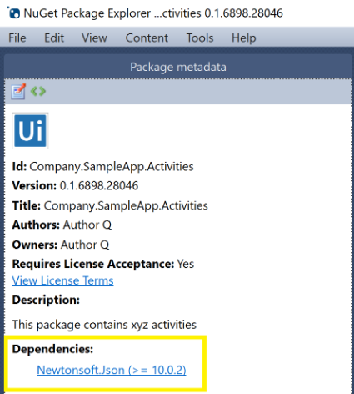Select the Id value Company.SampleApp.Activities
The width and height of the screenshot is (354, 394).
click(x=112, y=167)
